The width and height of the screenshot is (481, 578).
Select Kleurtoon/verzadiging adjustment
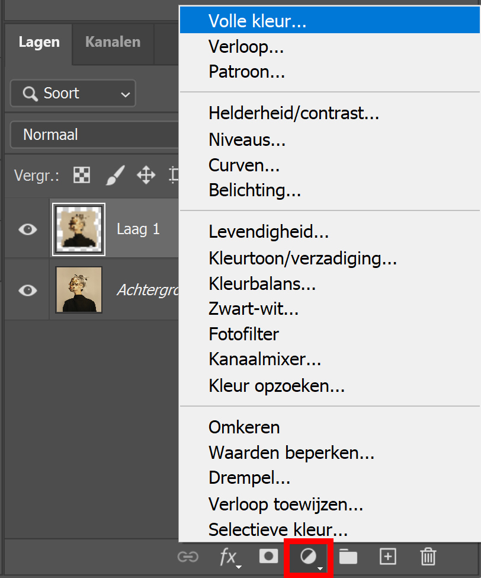[302, 258]
